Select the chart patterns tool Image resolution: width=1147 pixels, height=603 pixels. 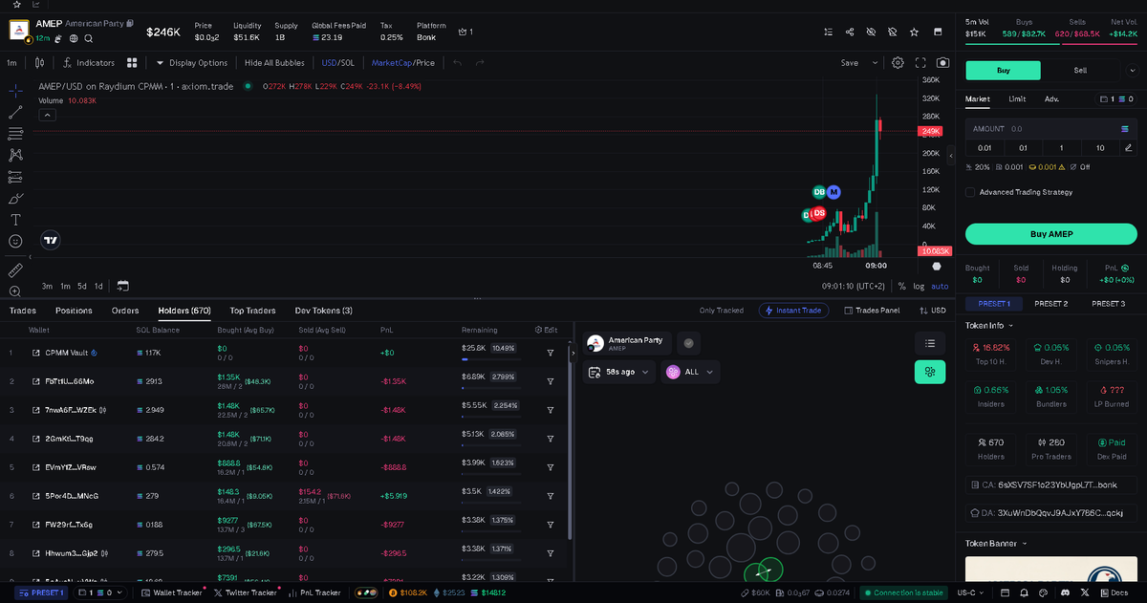pyautogui.click(x=15, y=155)
